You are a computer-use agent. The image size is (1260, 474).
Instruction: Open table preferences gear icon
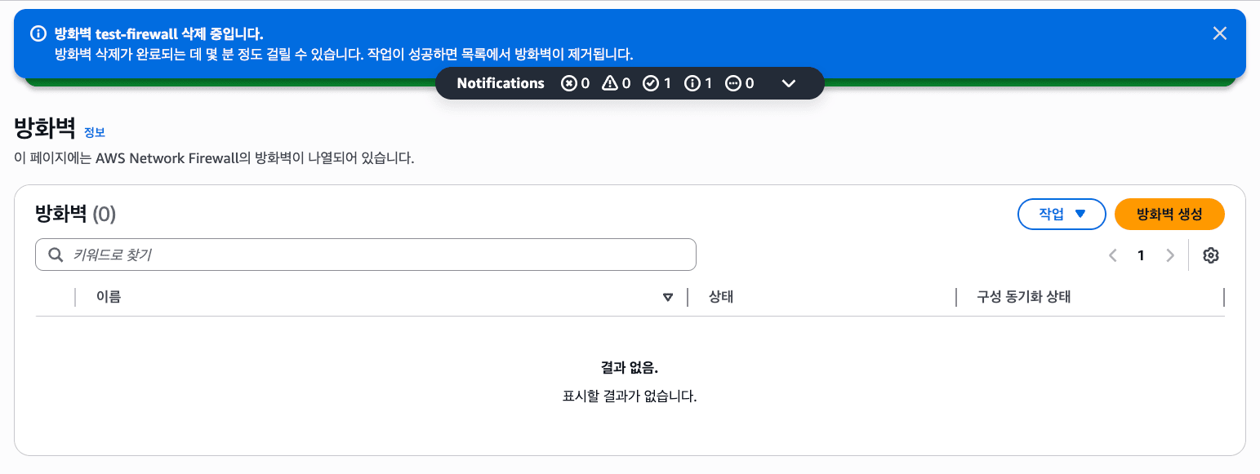[1211, 255]
